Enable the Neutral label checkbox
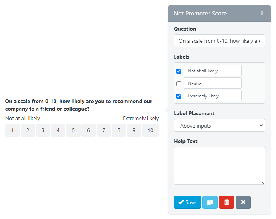 179,83
